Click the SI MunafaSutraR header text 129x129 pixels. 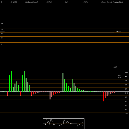click(x=32, y=2)
